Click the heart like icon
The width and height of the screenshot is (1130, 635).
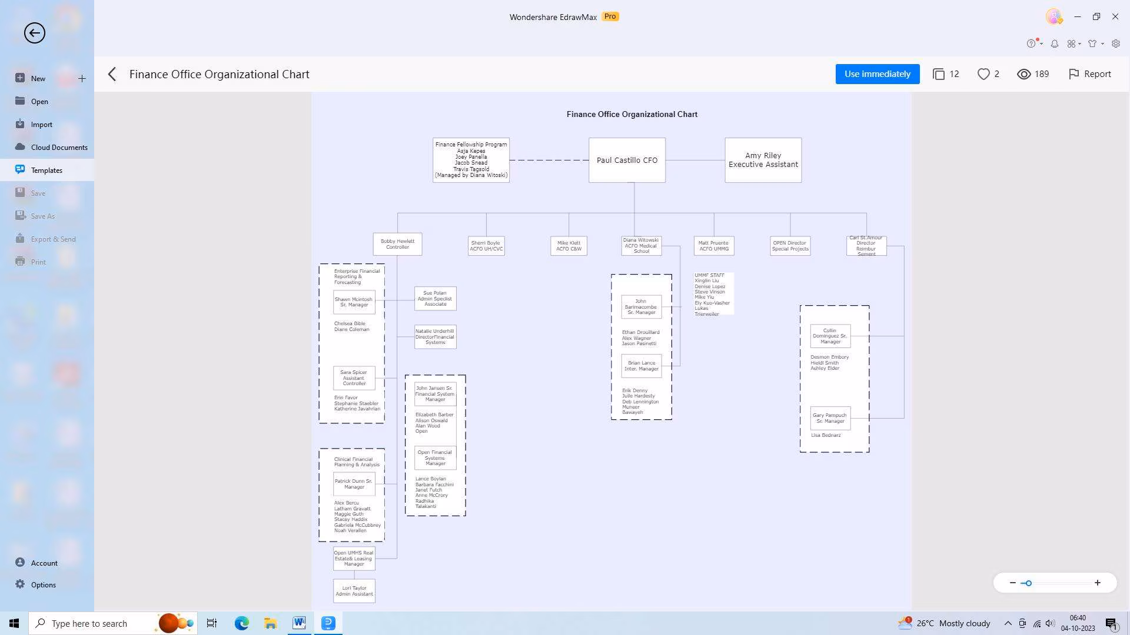983,74
